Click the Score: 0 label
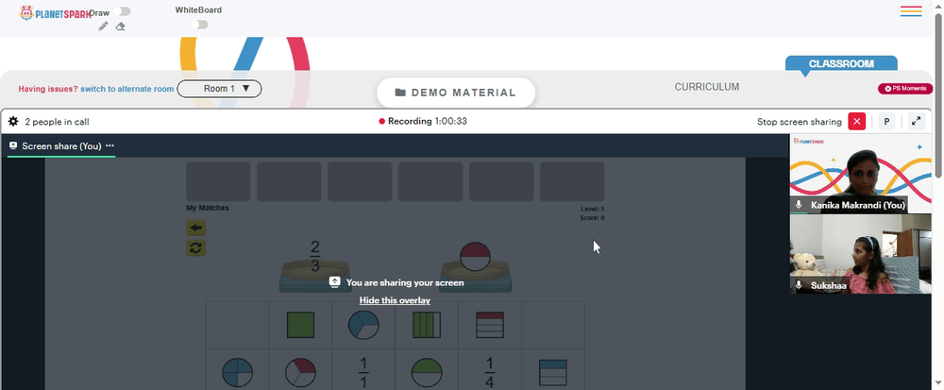Image resolution: width=944 pixels, height=390 pixels. [x=593, y=218]
